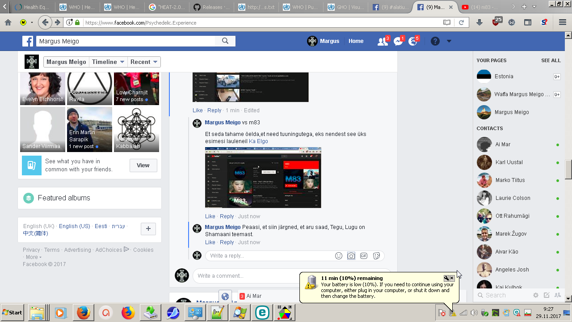The width and height of the screenshot is (572, 322).
Task: Open chat with Ai Mar contact
Action: click(x=518, y=144)
